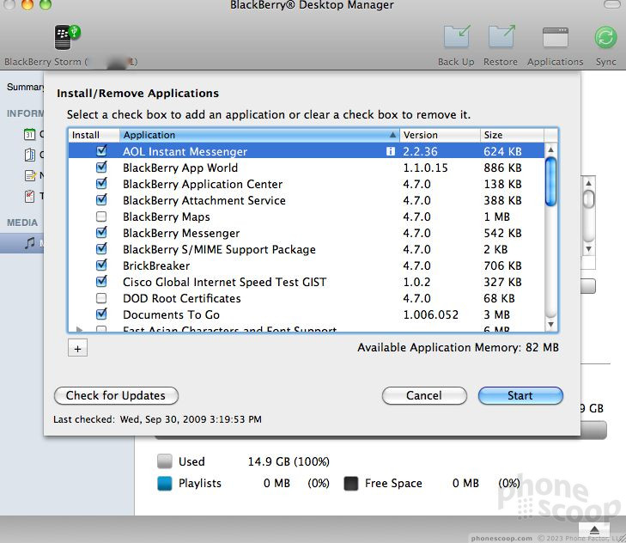
Task: Uncheck BlackBerry App World checkbox
Action: [x=101, y=167]
